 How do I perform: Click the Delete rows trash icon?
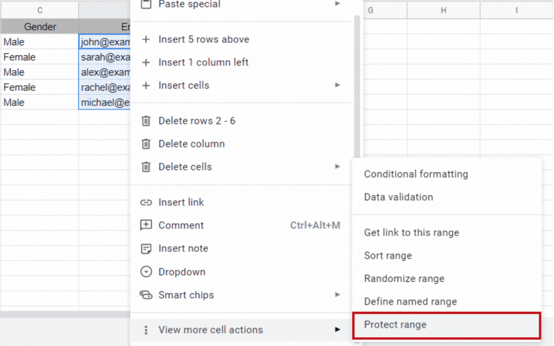coord(146,121)
